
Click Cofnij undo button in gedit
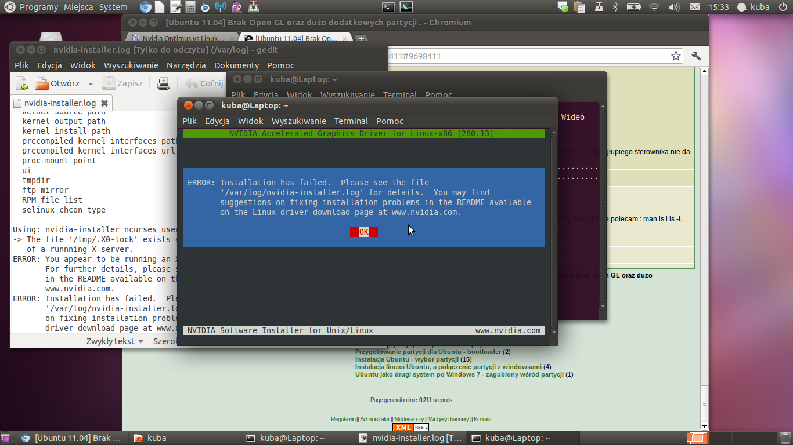click(x=204, y=83)
